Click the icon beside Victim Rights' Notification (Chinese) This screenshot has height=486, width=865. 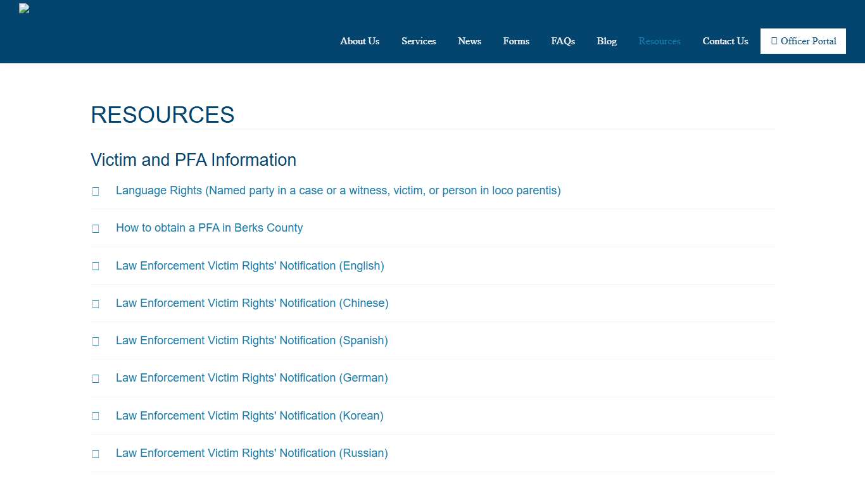click(96, 303)
